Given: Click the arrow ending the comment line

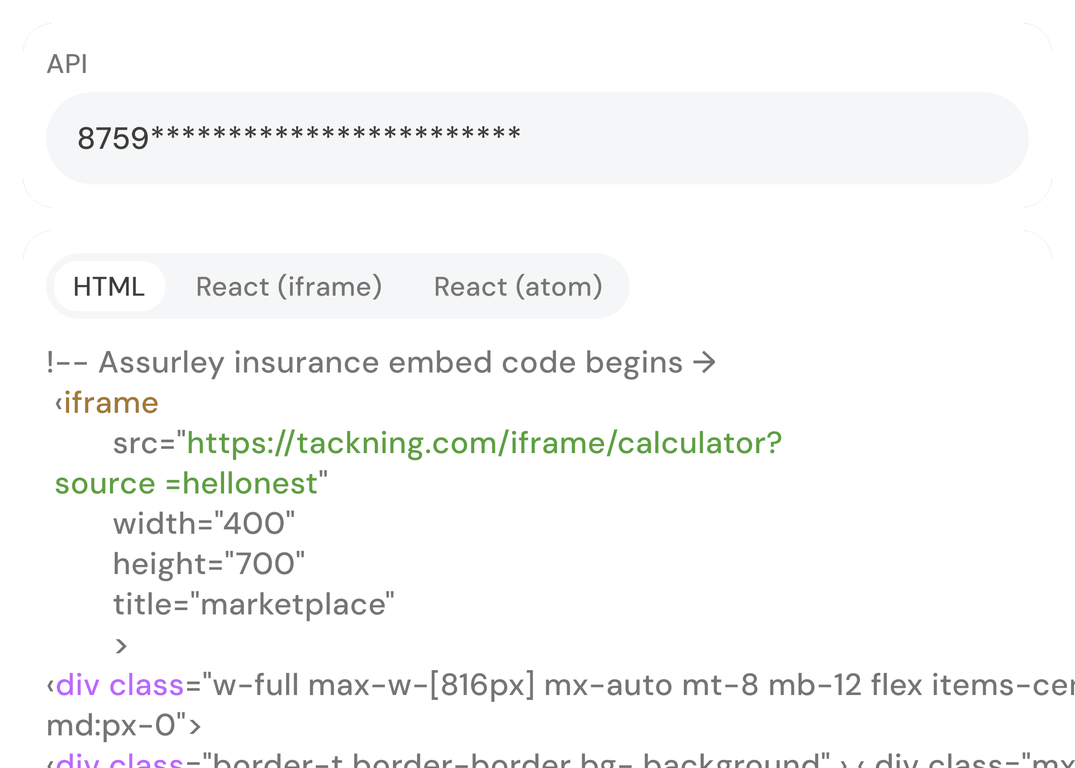Looking at the screenshot, I should pyautogui.click(x=705, y=362).
